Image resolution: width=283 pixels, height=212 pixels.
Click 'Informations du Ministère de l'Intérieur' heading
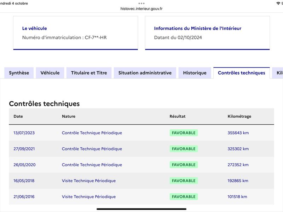(x=198, y=28)
